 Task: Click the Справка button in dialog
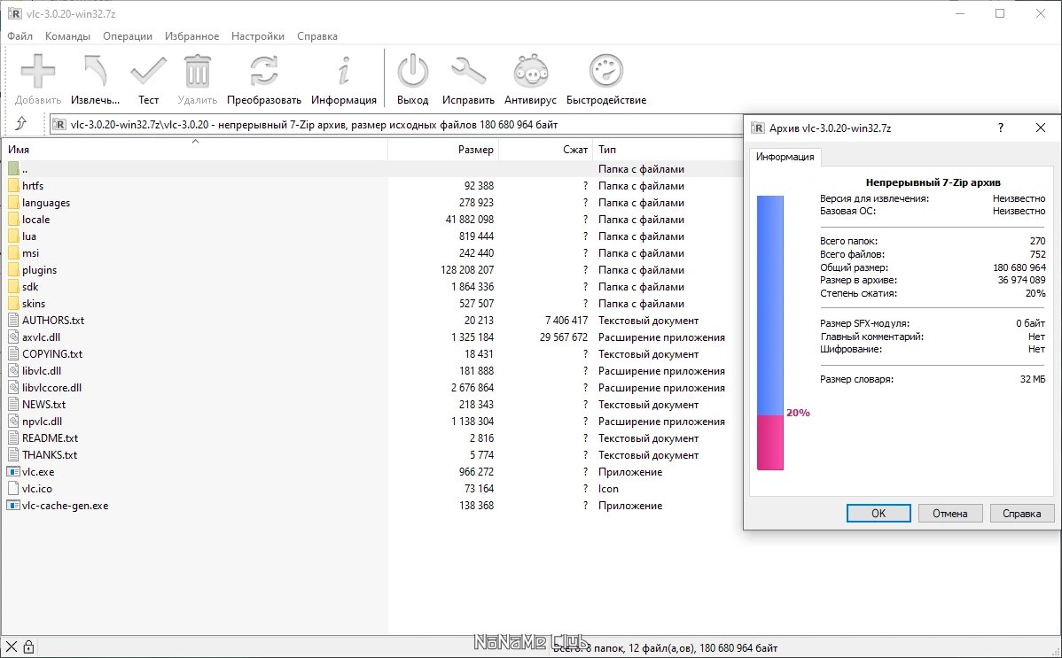(1022, 514)
